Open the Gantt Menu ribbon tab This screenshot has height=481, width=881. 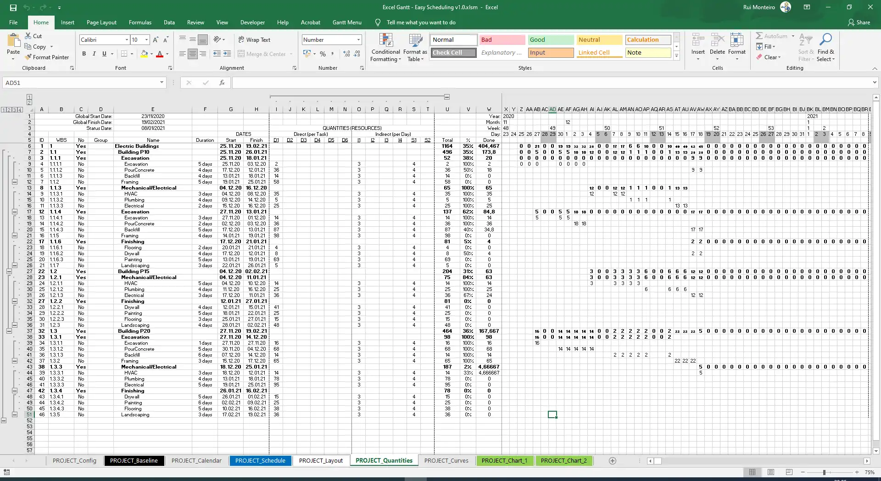pos(347,22)
